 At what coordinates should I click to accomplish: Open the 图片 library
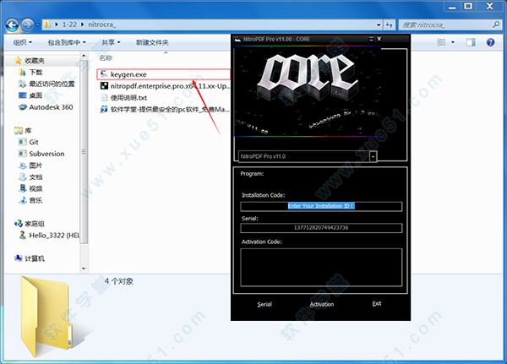[30, 166]
